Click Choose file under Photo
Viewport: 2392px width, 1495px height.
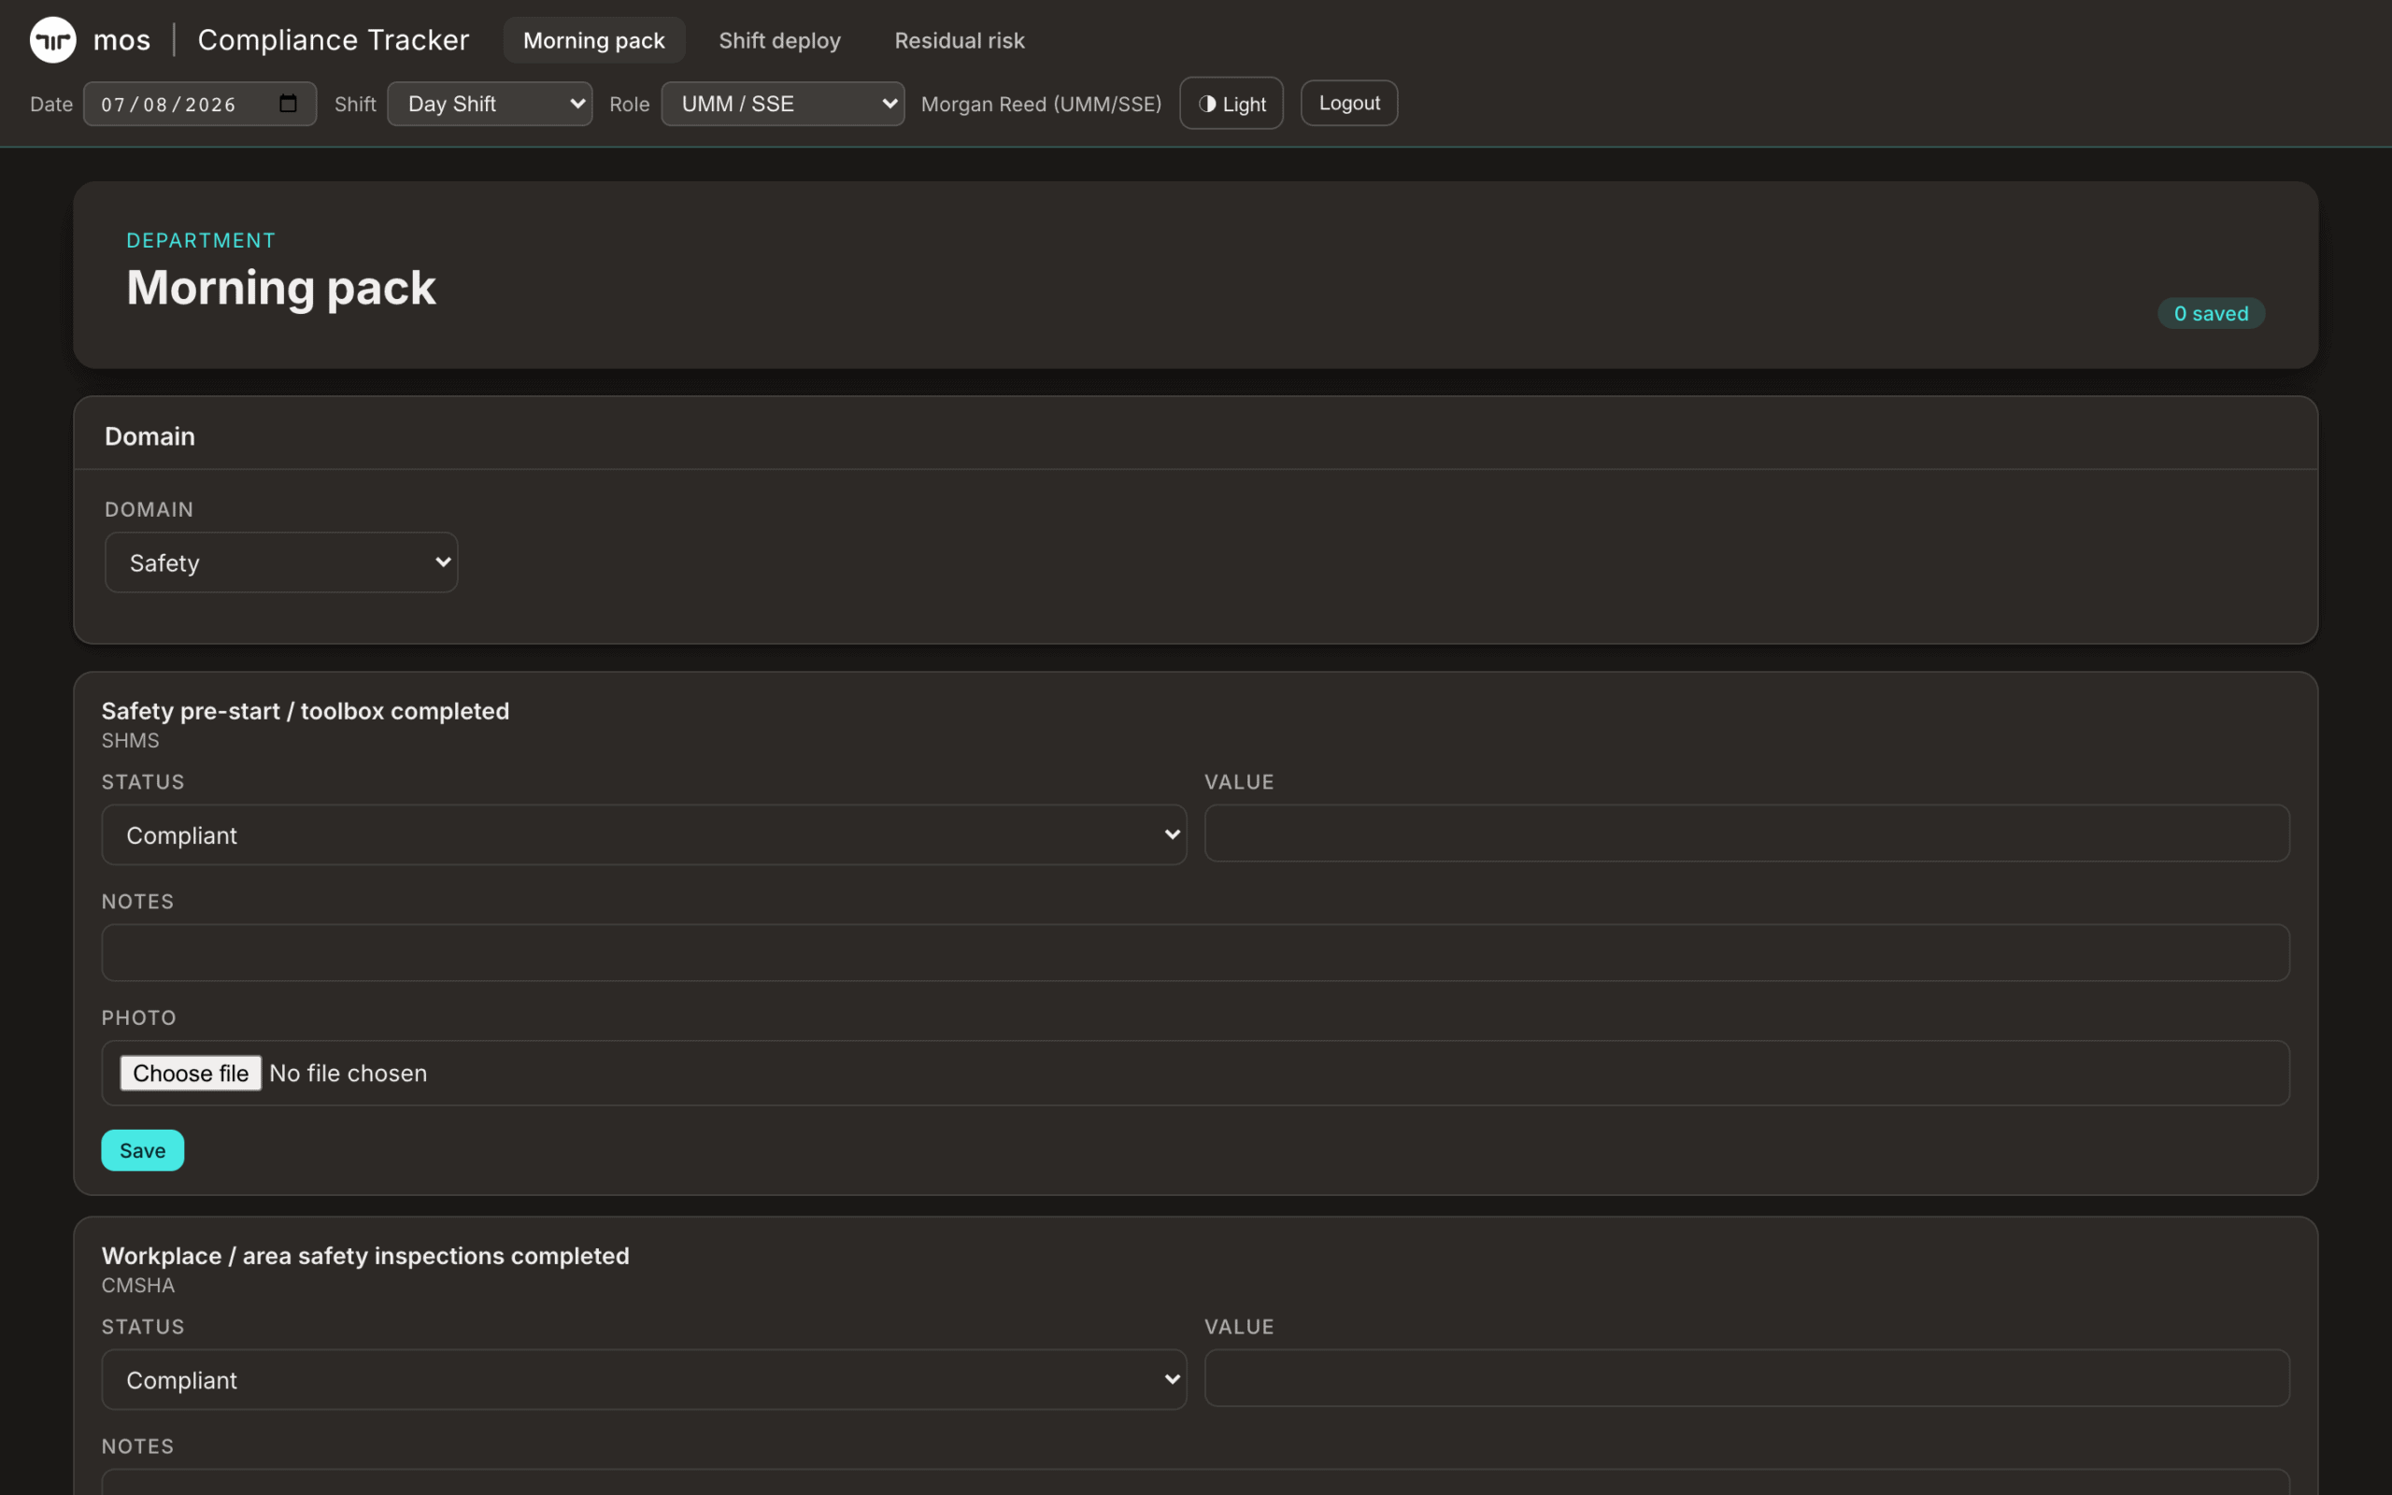(191, 1073)
